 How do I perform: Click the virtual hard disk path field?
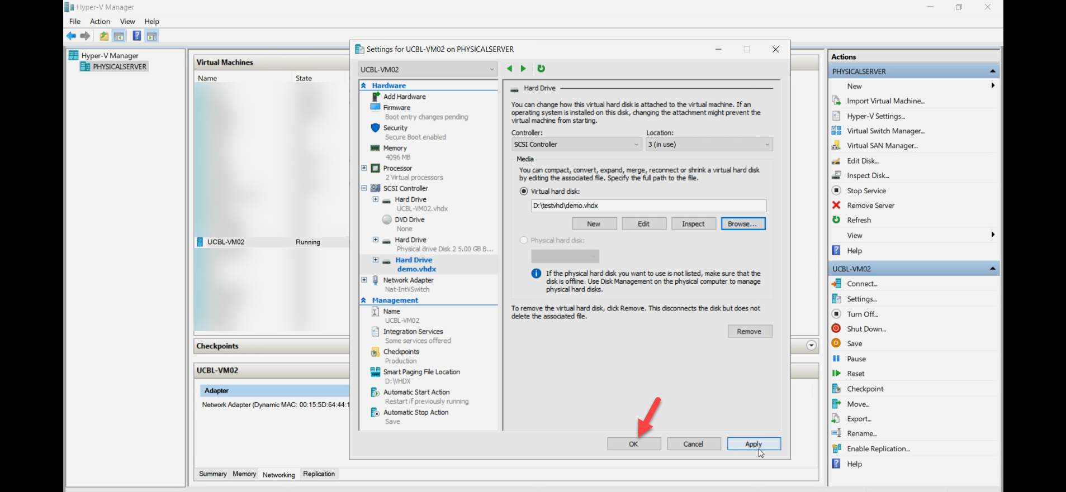point(648,206)
